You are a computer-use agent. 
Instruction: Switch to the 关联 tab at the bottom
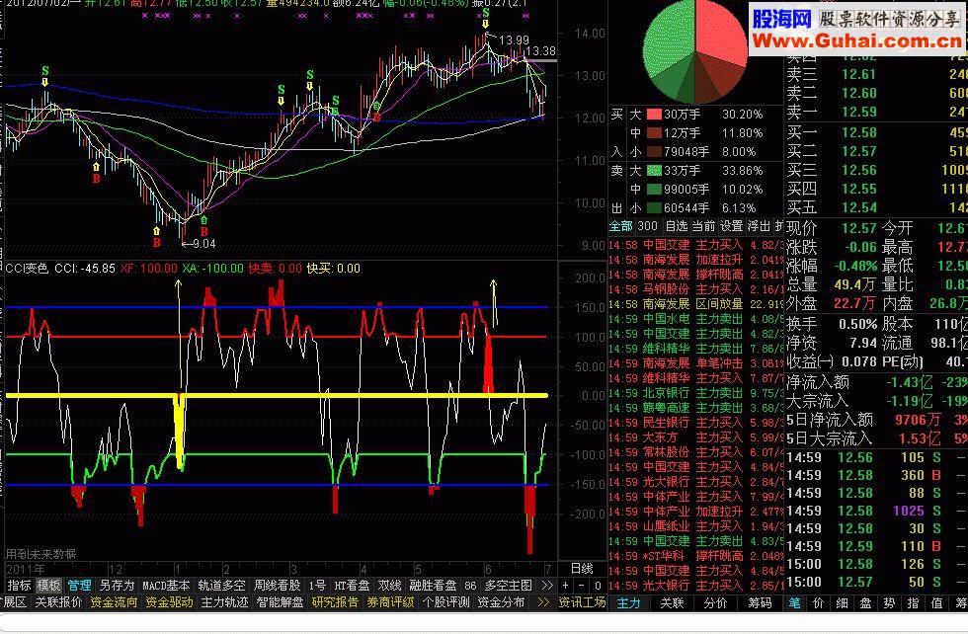(673, 603)
